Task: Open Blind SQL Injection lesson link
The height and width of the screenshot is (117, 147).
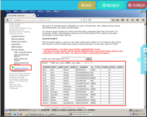Action: 18,39
